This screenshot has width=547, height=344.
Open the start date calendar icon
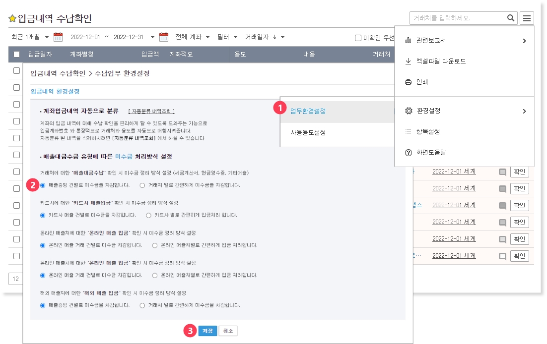tap(58, 37)
